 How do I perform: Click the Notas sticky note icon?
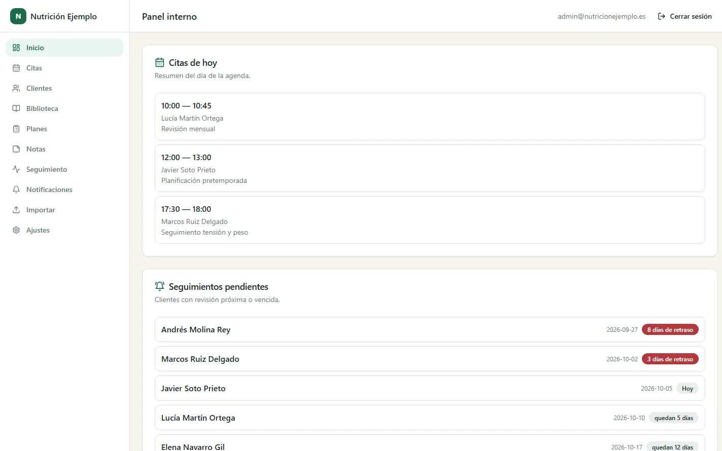point(16,149)
